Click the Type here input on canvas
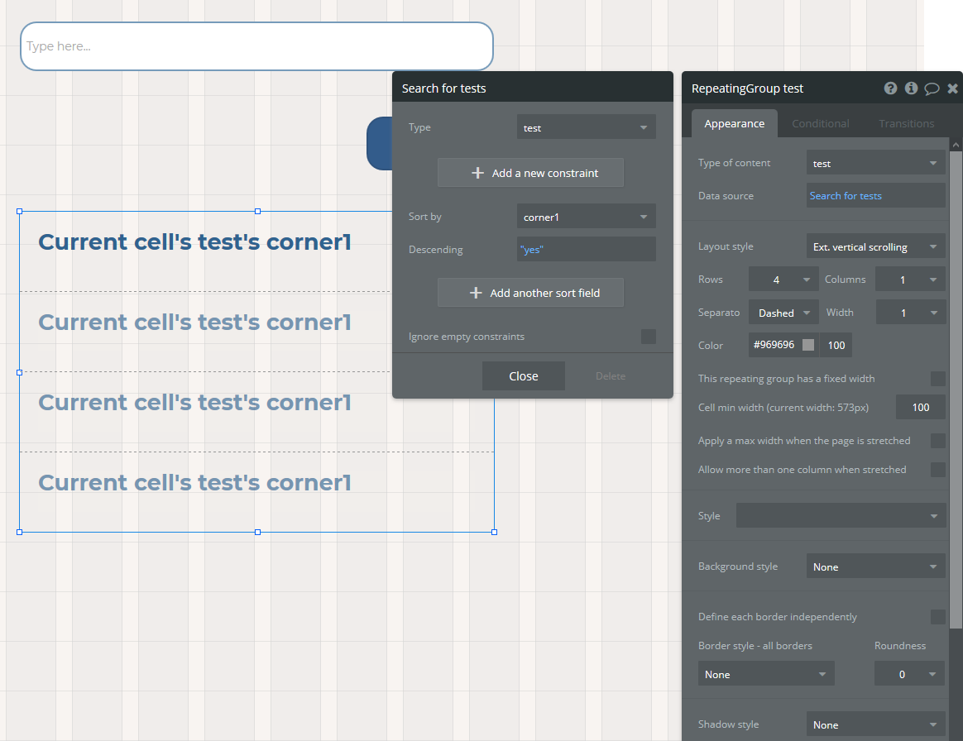Viewport: 963px width, 741px height. [256, 46]
